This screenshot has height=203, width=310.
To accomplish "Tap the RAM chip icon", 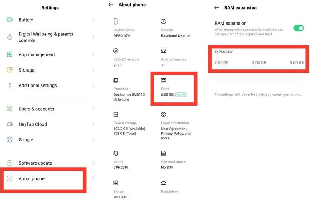I will click(x=164, y=80).
